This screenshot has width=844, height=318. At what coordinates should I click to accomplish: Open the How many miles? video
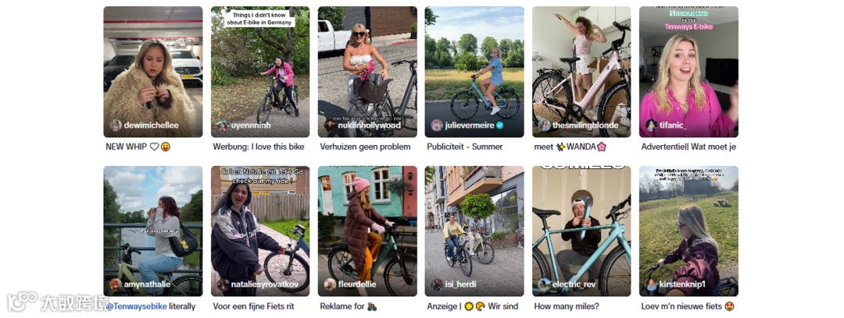(x=581, y=231)
